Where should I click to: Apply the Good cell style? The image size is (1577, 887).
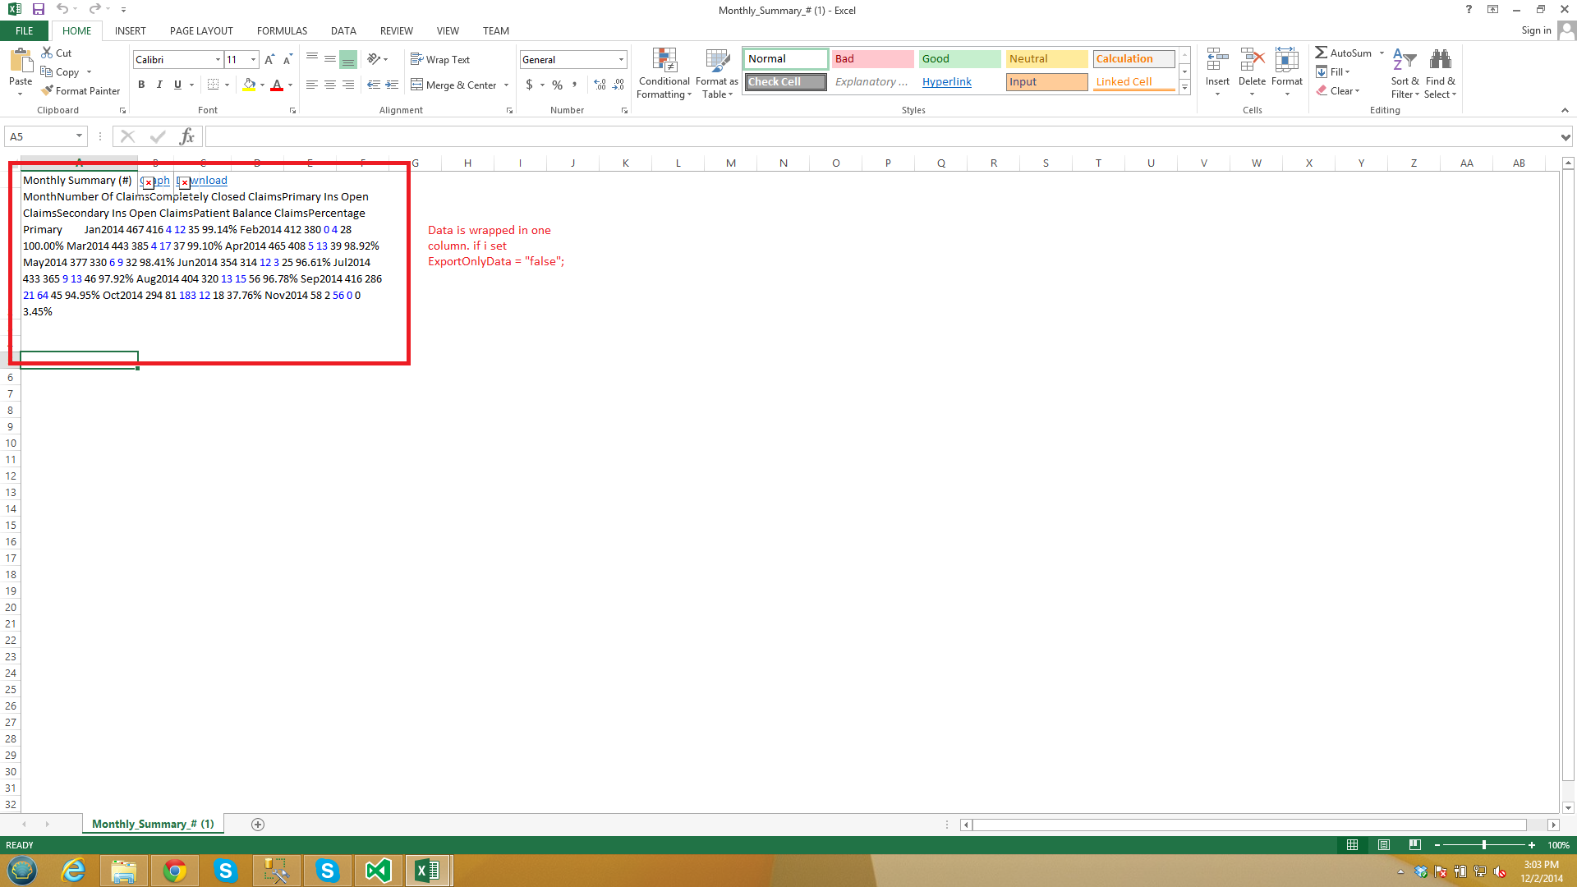pos(959,58)
